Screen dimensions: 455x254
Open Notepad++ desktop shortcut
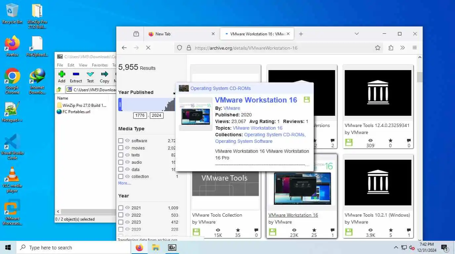tap(12, 112)
